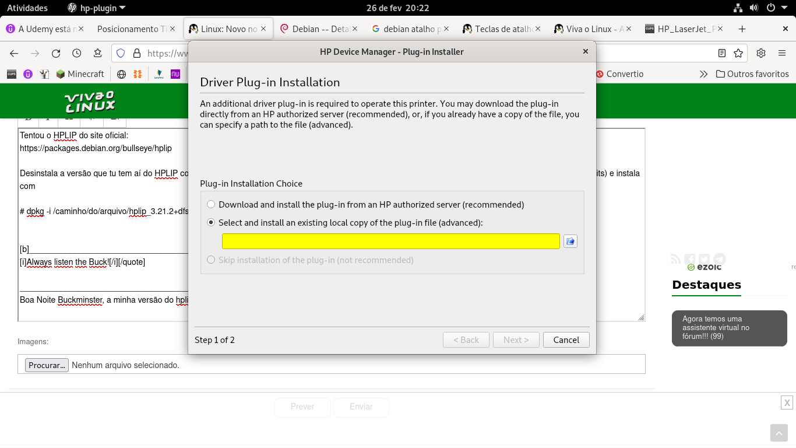Click the bookmarks star-tray toolbar icon
The width and height of the screenshot is (796, 448).
(98, 53)
